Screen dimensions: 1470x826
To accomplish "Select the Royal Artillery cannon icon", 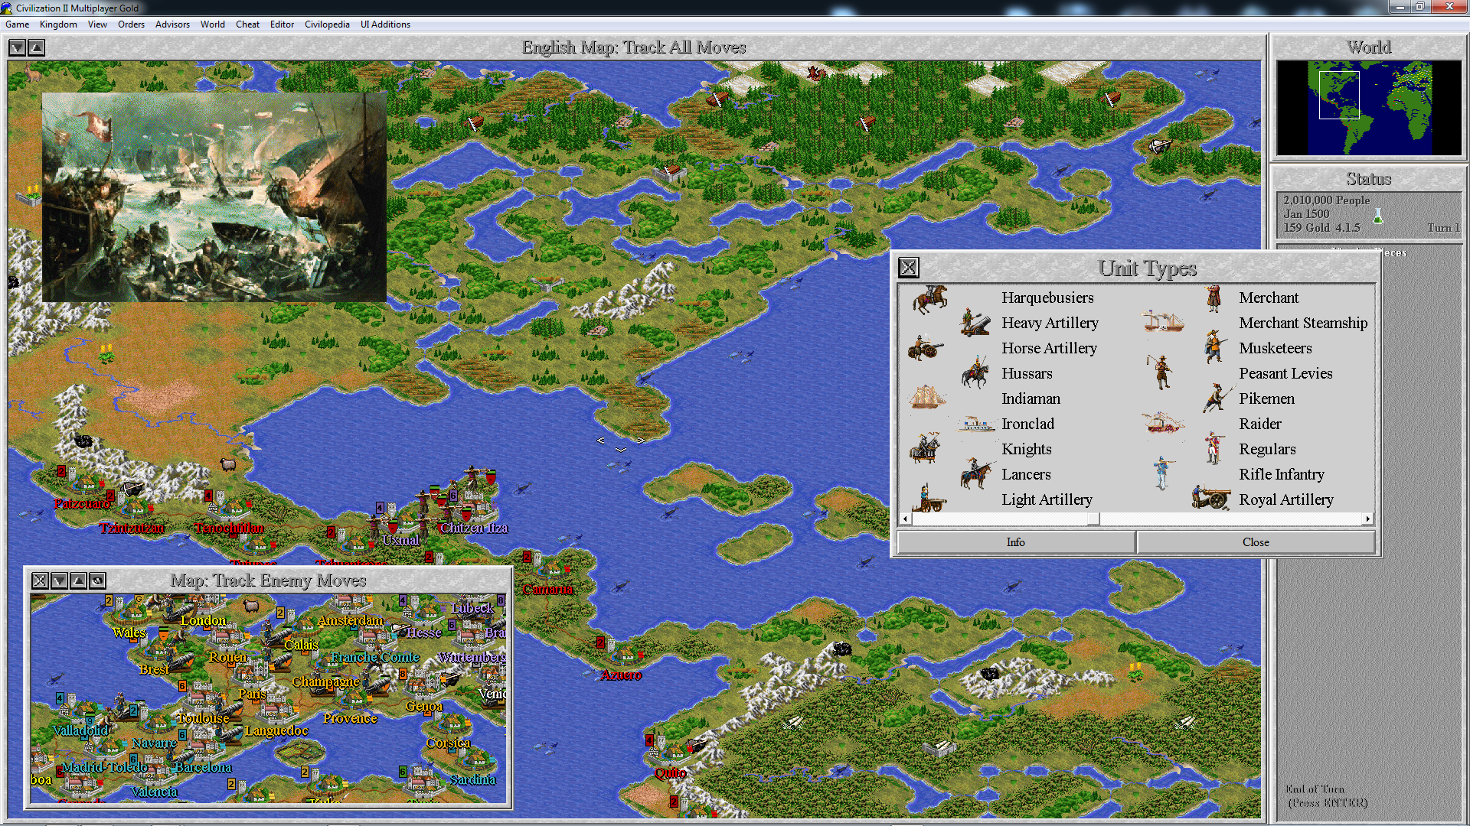I will coord(1210,499).
